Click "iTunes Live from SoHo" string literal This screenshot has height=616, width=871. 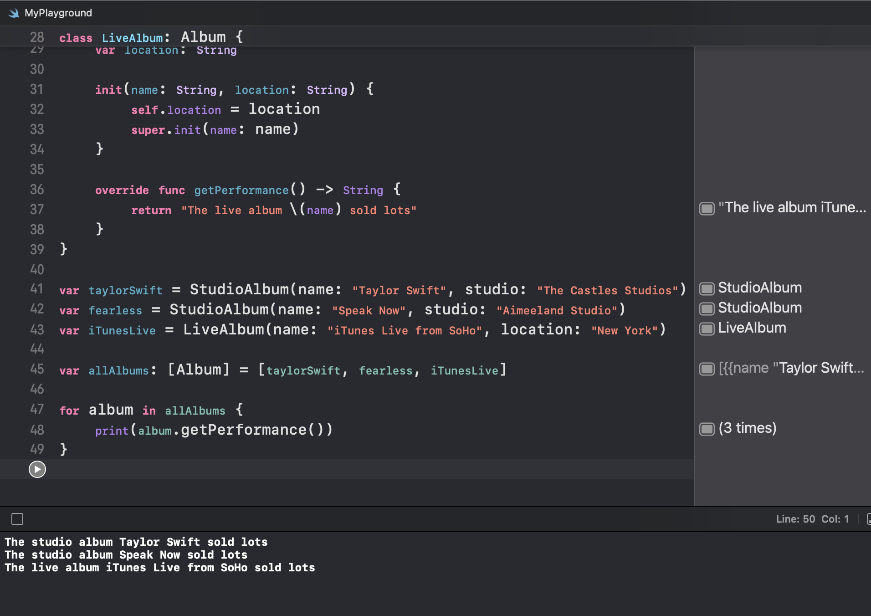[x=405, y=330]
